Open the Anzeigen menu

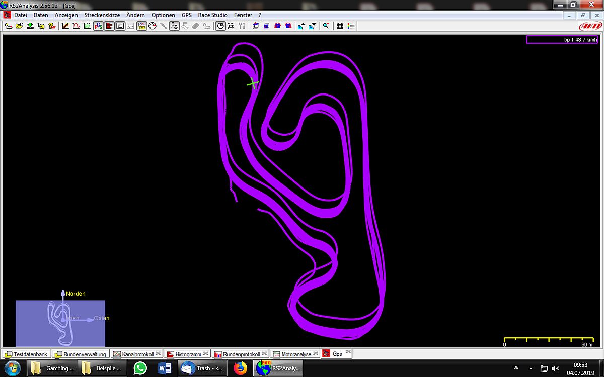[66, 15]
